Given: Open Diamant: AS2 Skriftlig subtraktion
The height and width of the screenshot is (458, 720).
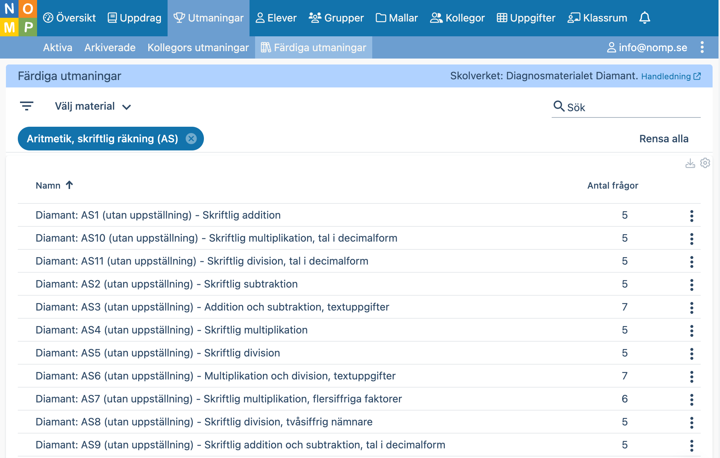Looking at the screenshot, I should pyautogui.click(x=166, y=284).
